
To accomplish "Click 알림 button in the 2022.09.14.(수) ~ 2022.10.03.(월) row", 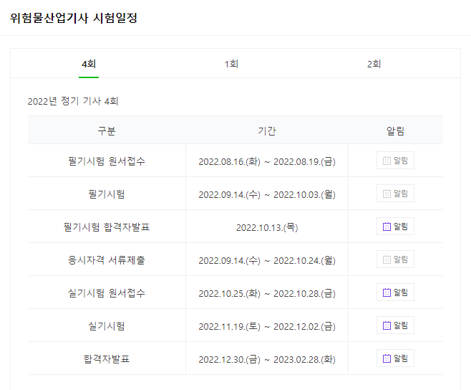I will click(395, 193).
